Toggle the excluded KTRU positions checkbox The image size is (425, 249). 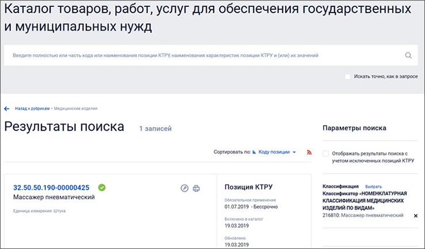(x=326, y=154)
